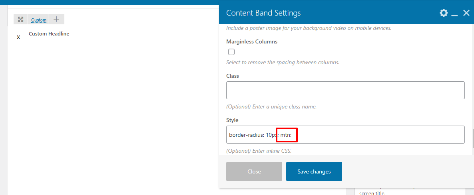Viewport: 474px width, 195px height.
Task: Click the Class field label
Action: point(233,76)
